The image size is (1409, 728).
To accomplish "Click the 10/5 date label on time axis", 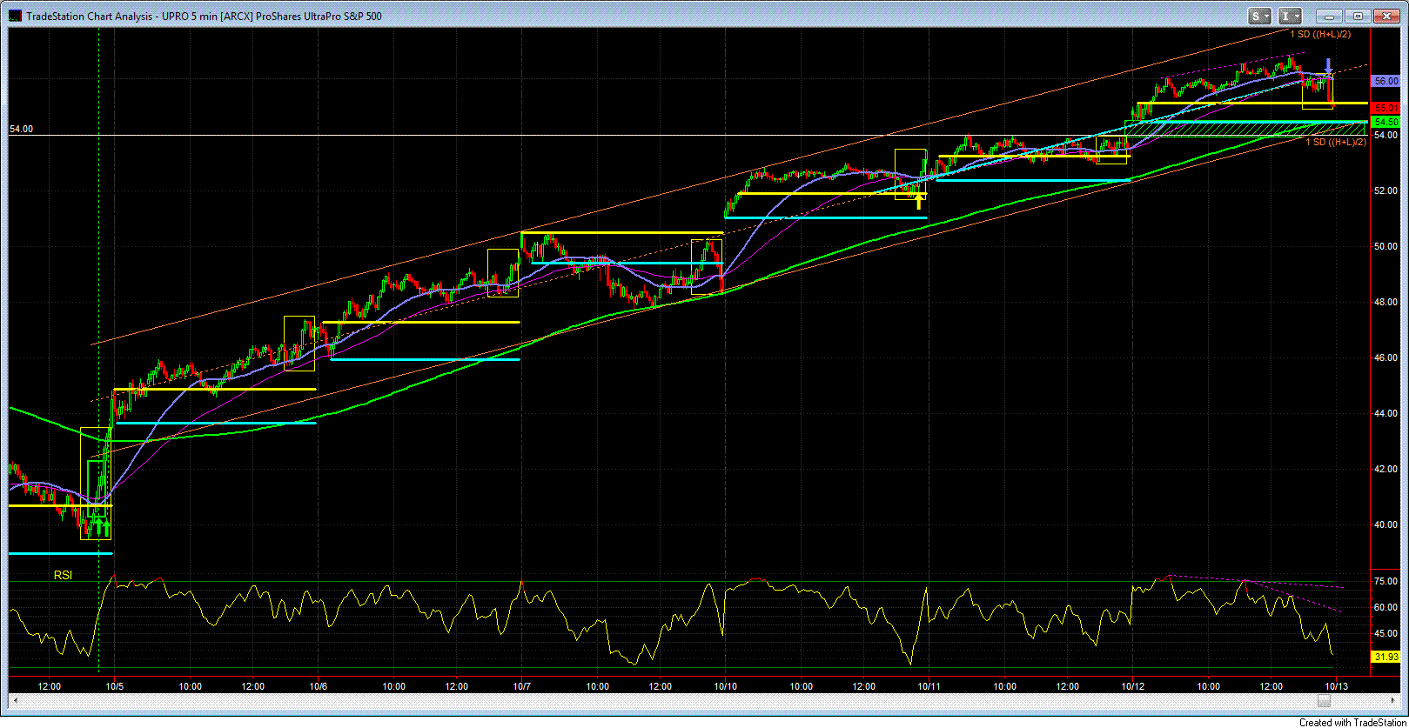I will pos(115,686).
